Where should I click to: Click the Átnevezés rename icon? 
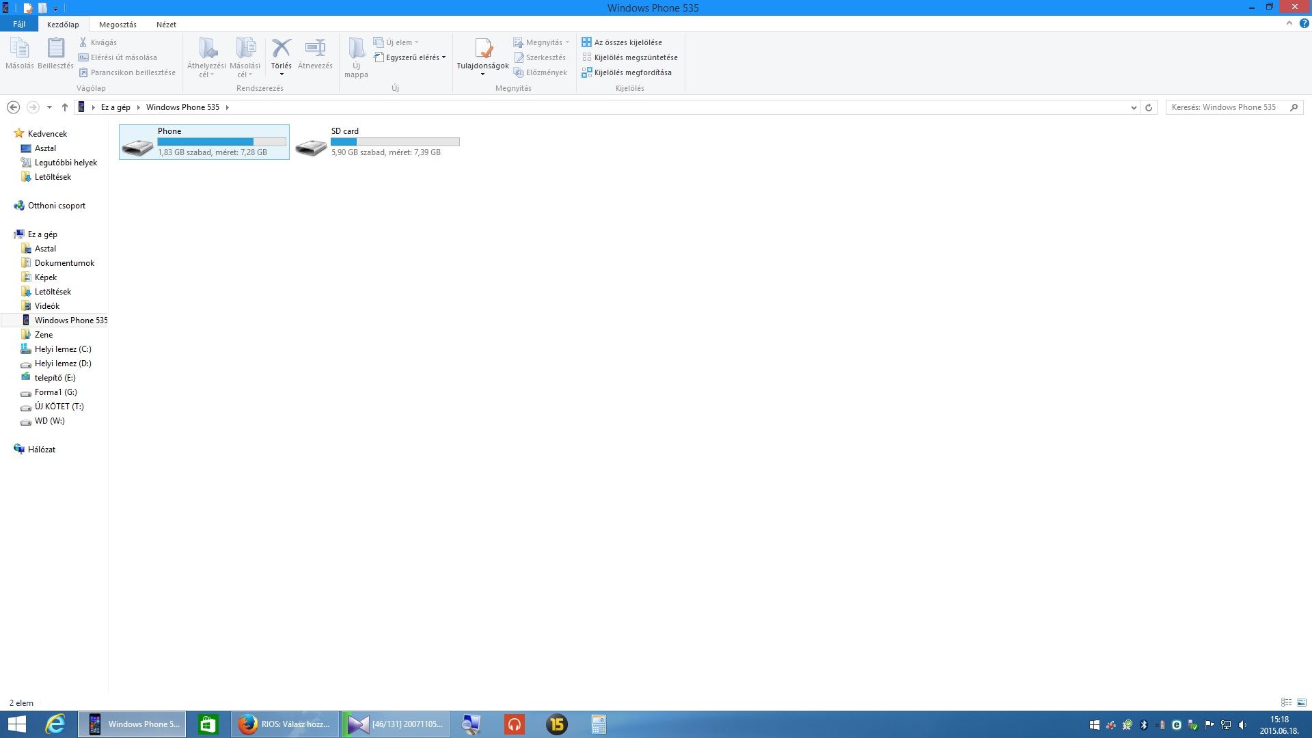coord(315,49)
